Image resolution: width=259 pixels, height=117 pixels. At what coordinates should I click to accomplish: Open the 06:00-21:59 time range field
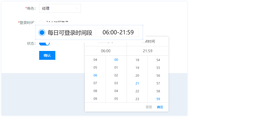pos(118,32)
